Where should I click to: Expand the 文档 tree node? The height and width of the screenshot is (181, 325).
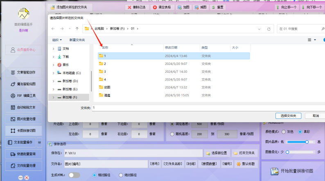54,49
